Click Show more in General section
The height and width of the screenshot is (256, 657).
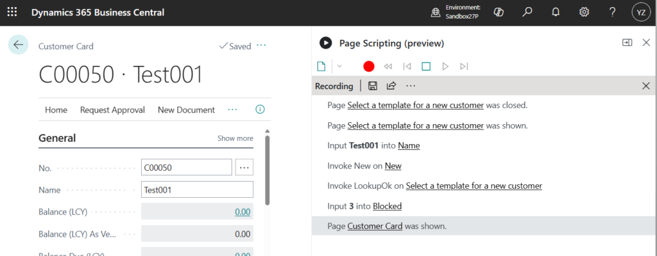tap(235, 138)
